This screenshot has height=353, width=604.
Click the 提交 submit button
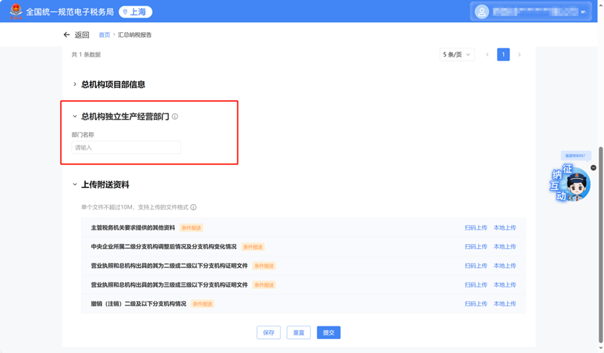tap(328, 333)
